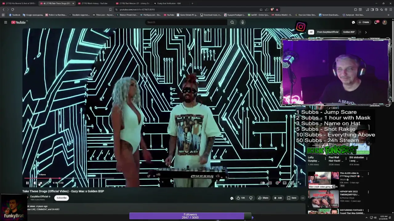Screen dimensions: 394x221
Task: Save the video to a playlist
Action: tap(292, 198)
